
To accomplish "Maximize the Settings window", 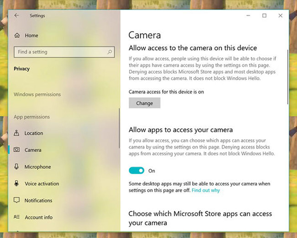I will click(264, 16).
